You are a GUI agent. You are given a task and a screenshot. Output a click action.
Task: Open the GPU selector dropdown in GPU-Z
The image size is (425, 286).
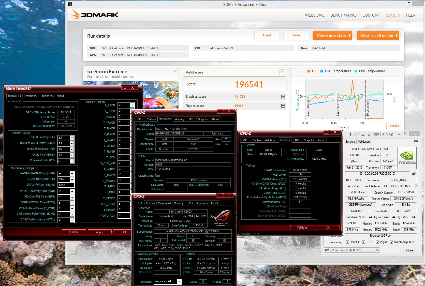click(x=377, y=250)
